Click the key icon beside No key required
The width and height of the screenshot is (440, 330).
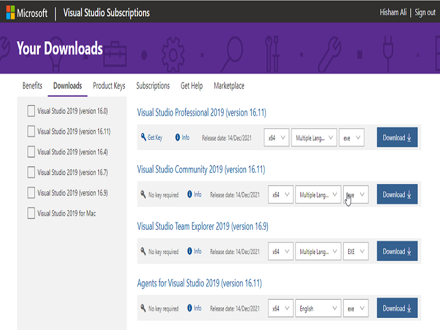(x=142, y=194)
